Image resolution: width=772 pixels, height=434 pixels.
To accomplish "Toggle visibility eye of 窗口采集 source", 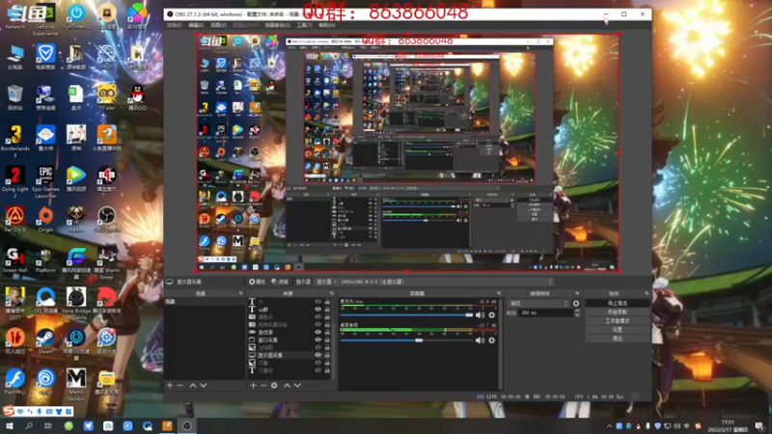I will point(318,340).
